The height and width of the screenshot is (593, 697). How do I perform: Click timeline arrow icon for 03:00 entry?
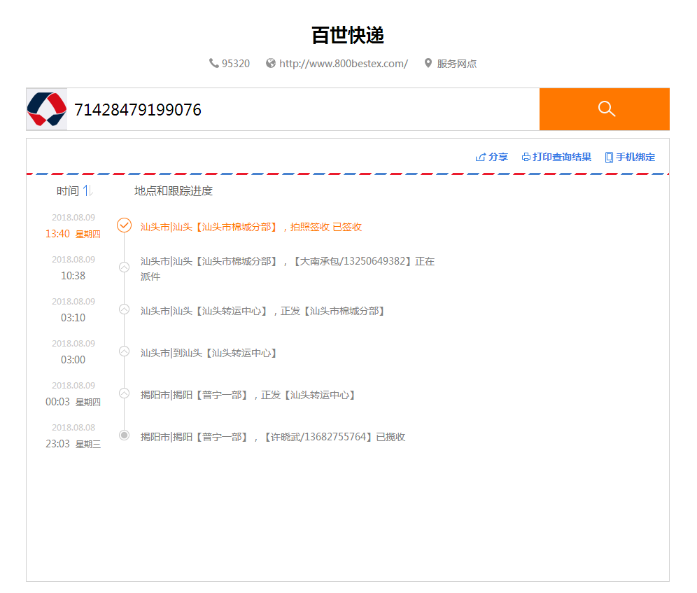[x=124, y=351]
